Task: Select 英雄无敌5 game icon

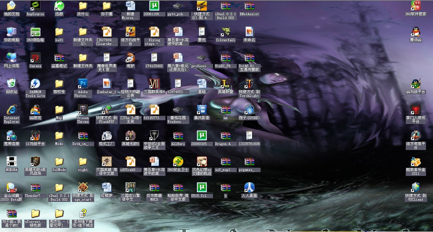Action: (x=130, y=135)
